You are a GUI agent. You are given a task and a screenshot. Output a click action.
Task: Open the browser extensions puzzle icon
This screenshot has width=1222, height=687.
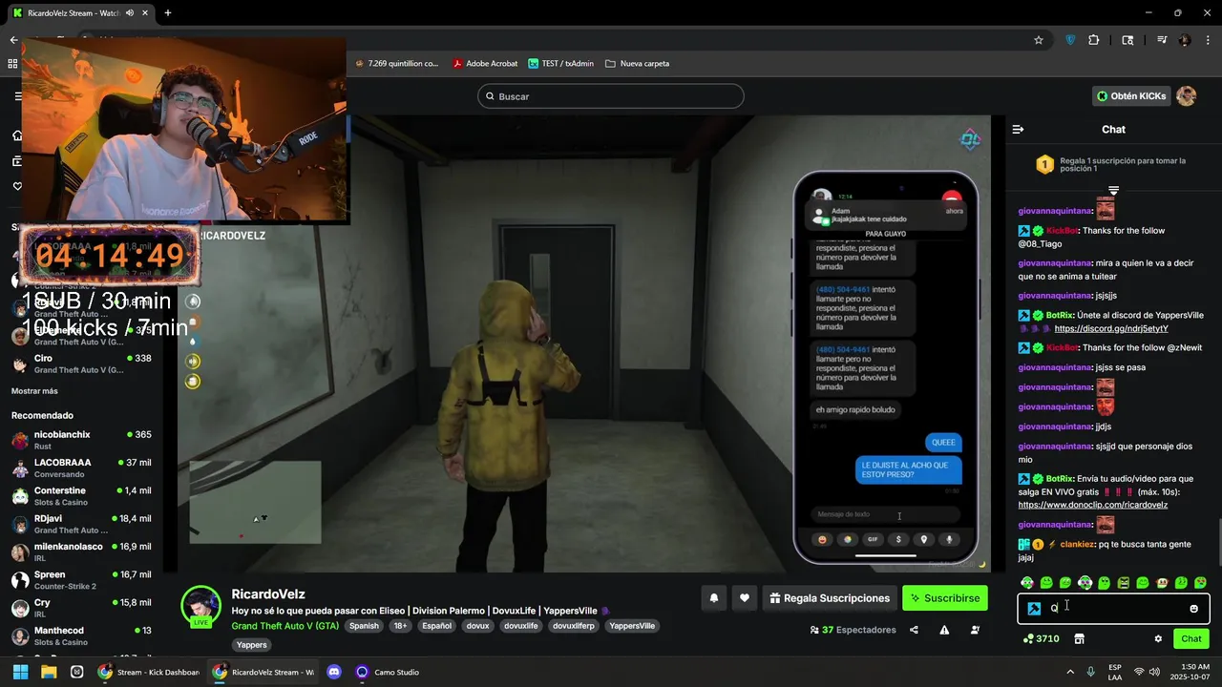pyautogui.click(x=1094, y=40)
